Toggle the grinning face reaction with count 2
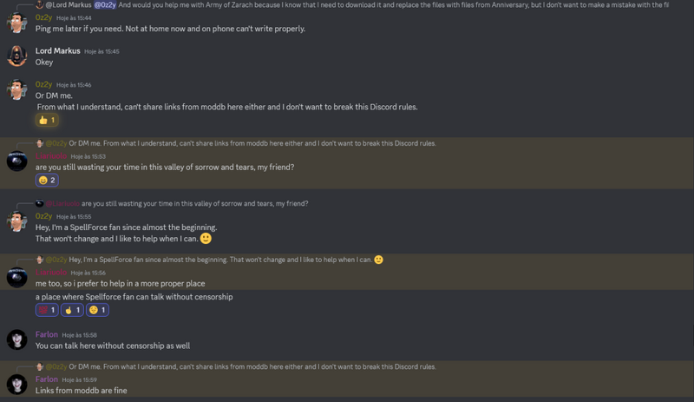This screenshot has width=694, height=402. pos(47,180)
